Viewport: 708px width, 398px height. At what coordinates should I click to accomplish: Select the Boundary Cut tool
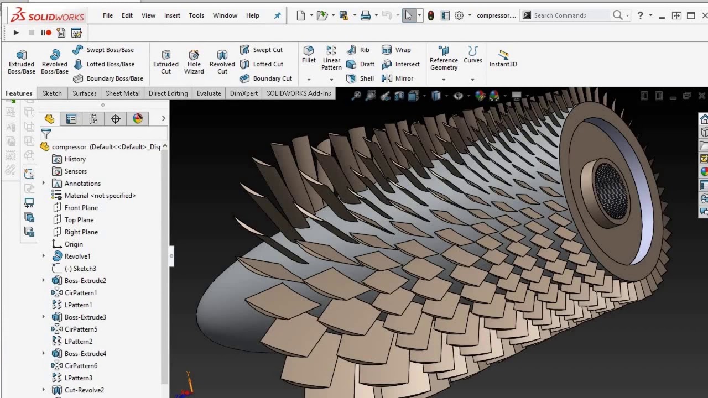coord(265,78)
